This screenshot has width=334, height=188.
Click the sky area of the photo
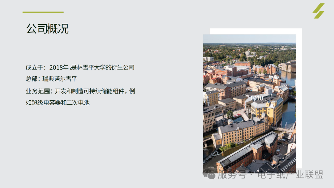(250, 39)
